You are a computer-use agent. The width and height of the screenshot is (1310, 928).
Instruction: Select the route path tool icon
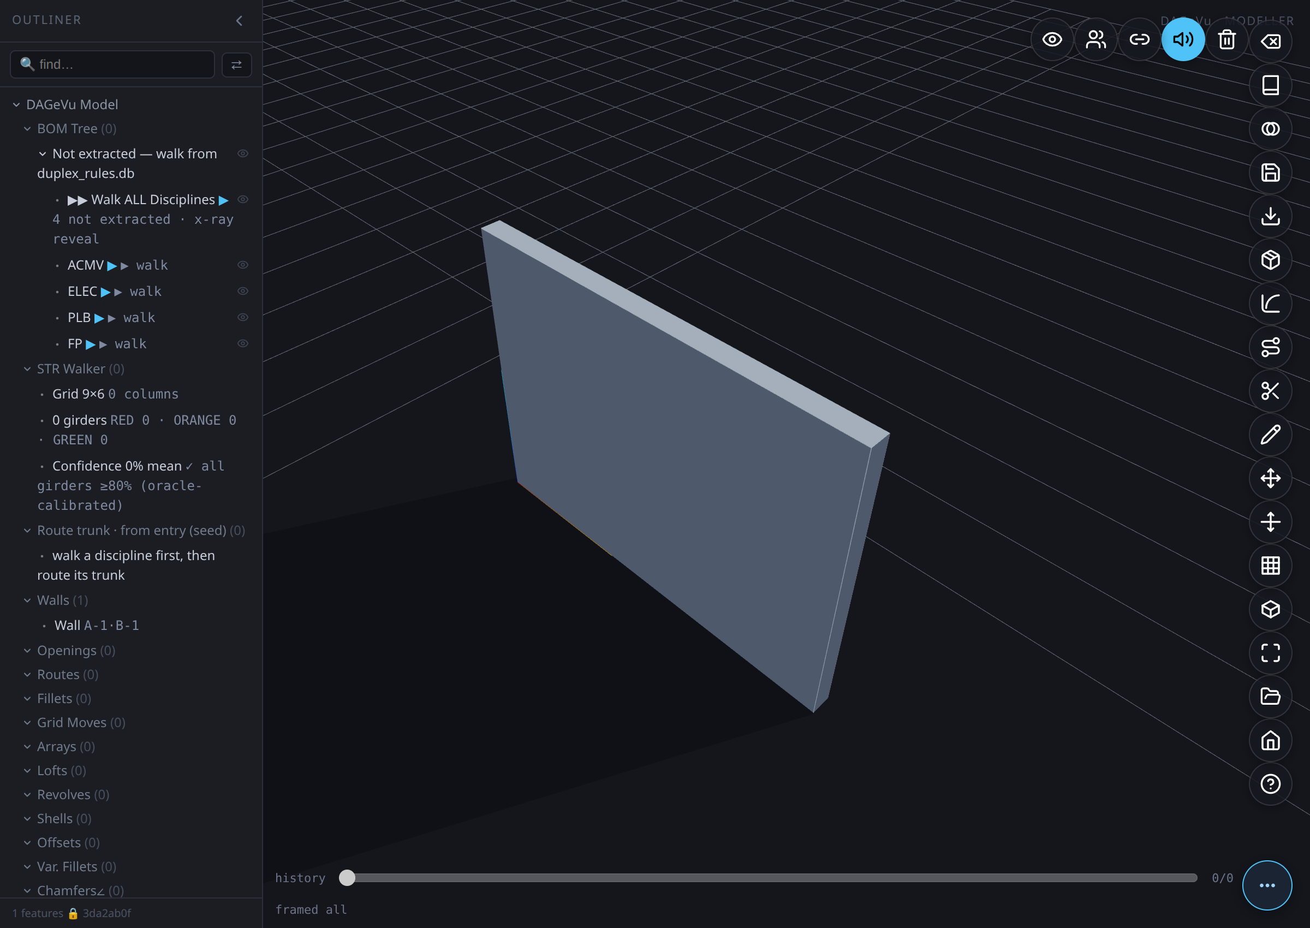point(1270,347)
